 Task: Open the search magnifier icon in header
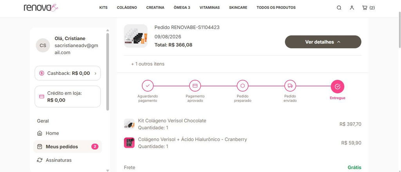(339, 8)
